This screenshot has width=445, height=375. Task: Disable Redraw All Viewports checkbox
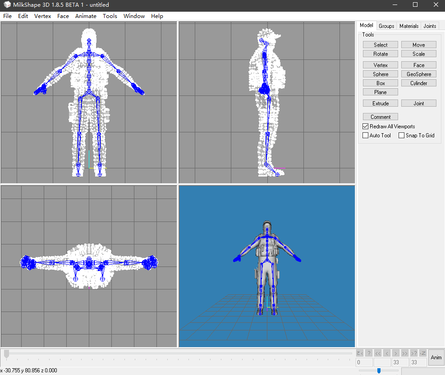pyautogui.click(x=366, y=127)
